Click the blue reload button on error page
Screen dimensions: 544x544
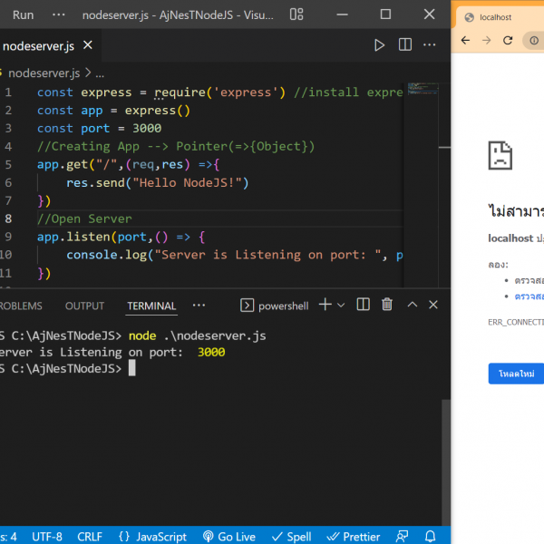[x=517, y=374]
